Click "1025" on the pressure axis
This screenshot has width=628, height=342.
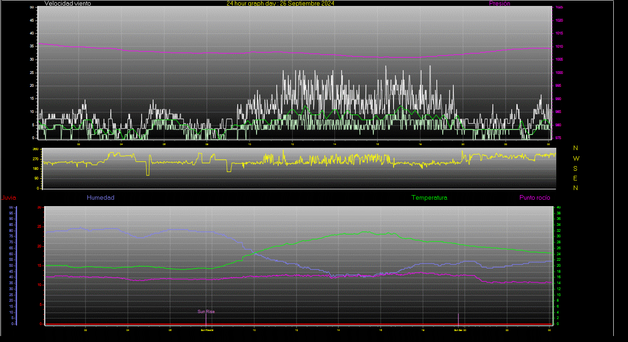click(559, 7)
